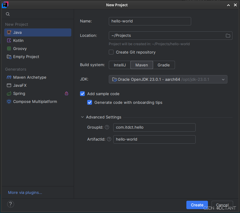Screen dimensions: 240x213
Task: Select IntelliJ build system
Action: 120,65
